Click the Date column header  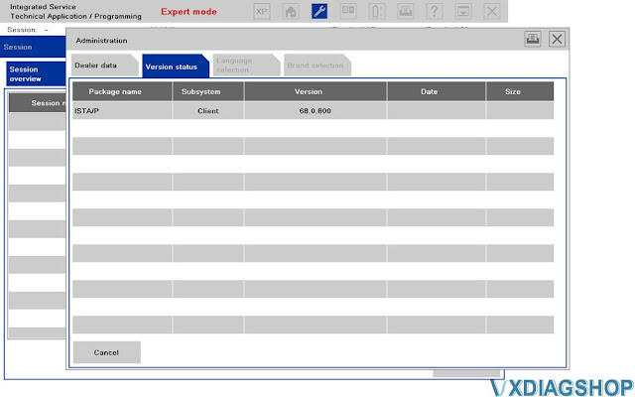click(x=437, y=91)
